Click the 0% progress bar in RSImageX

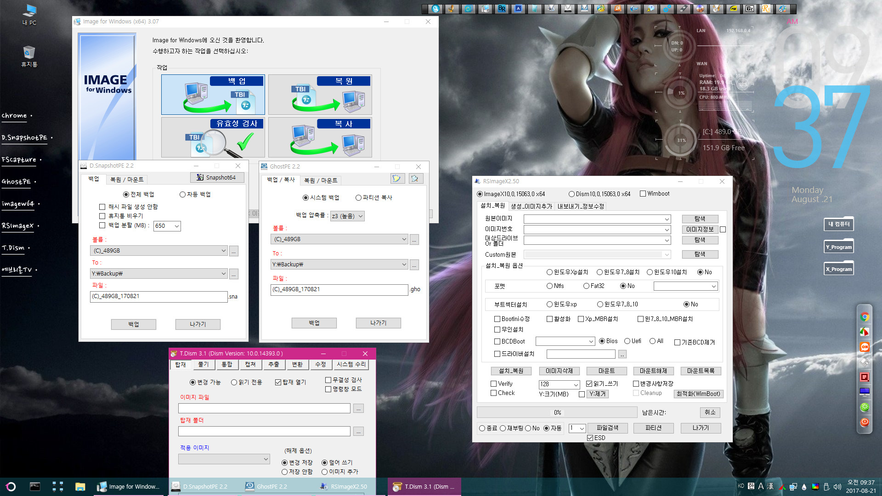point(557,412)
